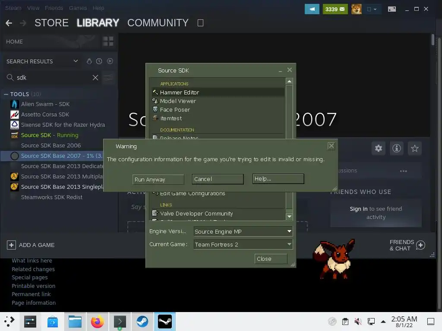Image resolution: width=442 pixels, height=331 pixels.
Task: Show game information icon
Action: coord(397,148)
